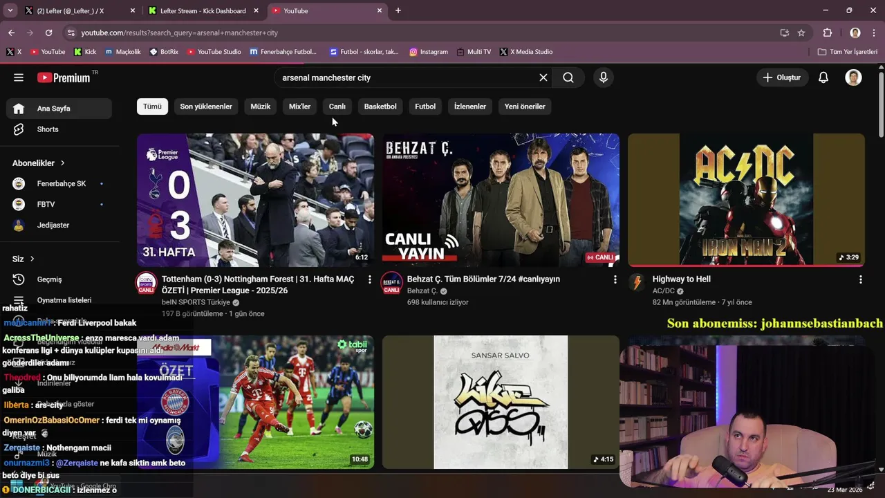The height and width of the screenshot is (498, 885).
Task: Reload the page with the browser refresh icon
Action: [48, 33]
